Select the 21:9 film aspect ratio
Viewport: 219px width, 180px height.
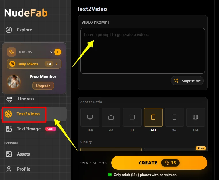(195, 117)
